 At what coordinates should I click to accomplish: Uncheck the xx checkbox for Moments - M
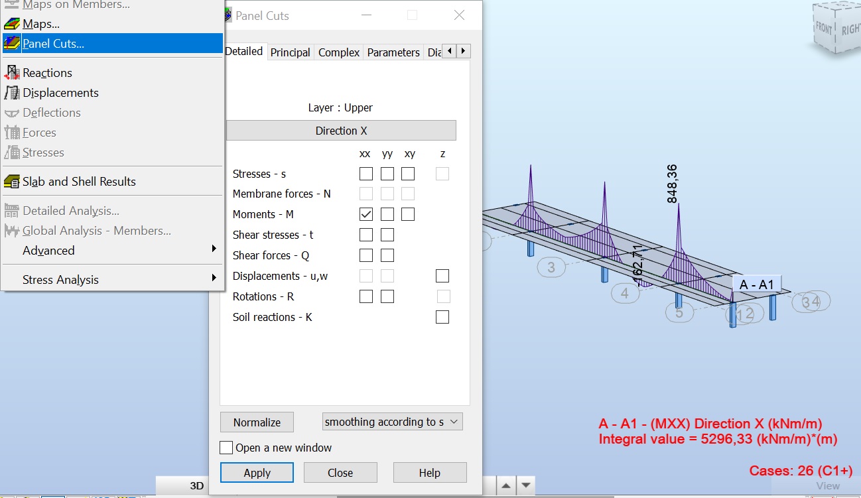(x=365, y=214)
